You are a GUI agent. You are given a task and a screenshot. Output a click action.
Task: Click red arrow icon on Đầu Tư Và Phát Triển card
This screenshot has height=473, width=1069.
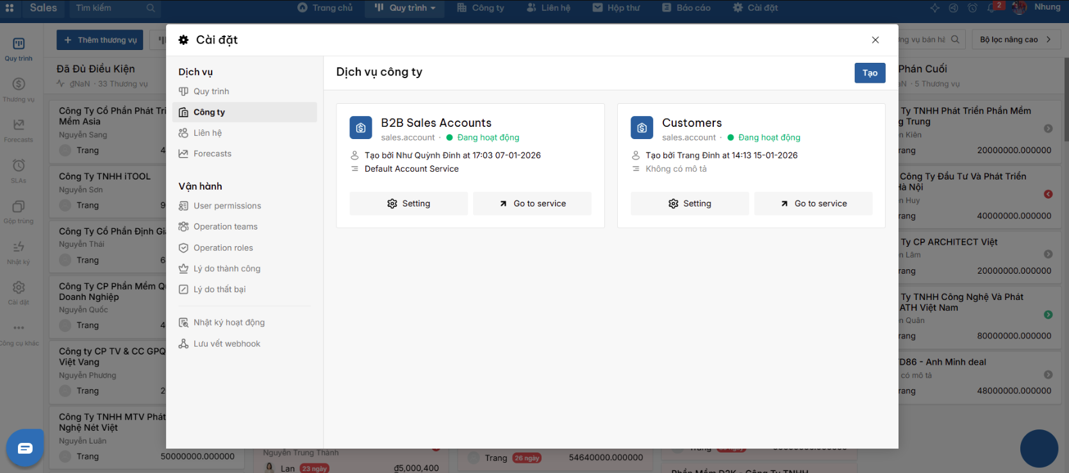[x=1048, y=194]
